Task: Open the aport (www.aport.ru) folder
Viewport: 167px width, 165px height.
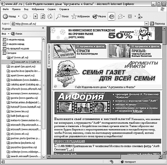Action: [21, 75]
